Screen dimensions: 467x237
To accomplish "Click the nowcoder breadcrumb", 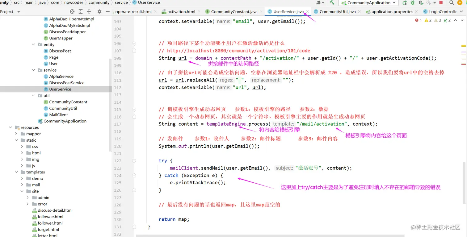I will pyautogui.click(x=74, y=2).
